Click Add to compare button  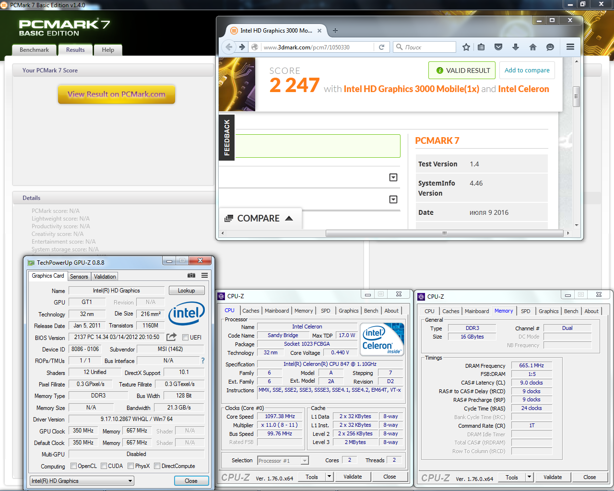pos(527,70)
